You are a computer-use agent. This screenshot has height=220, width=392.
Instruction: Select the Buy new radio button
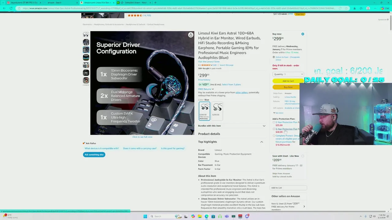click(303, 34)
